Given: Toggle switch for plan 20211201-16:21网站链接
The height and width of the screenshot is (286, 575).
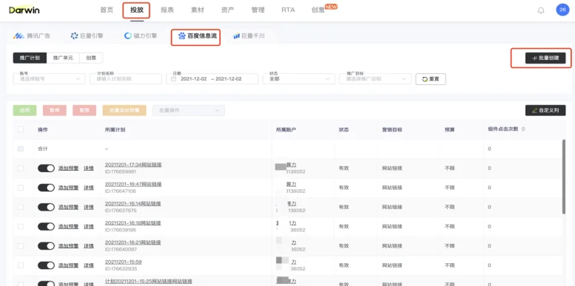Looking at the screenshot, I should click(46, 245).
